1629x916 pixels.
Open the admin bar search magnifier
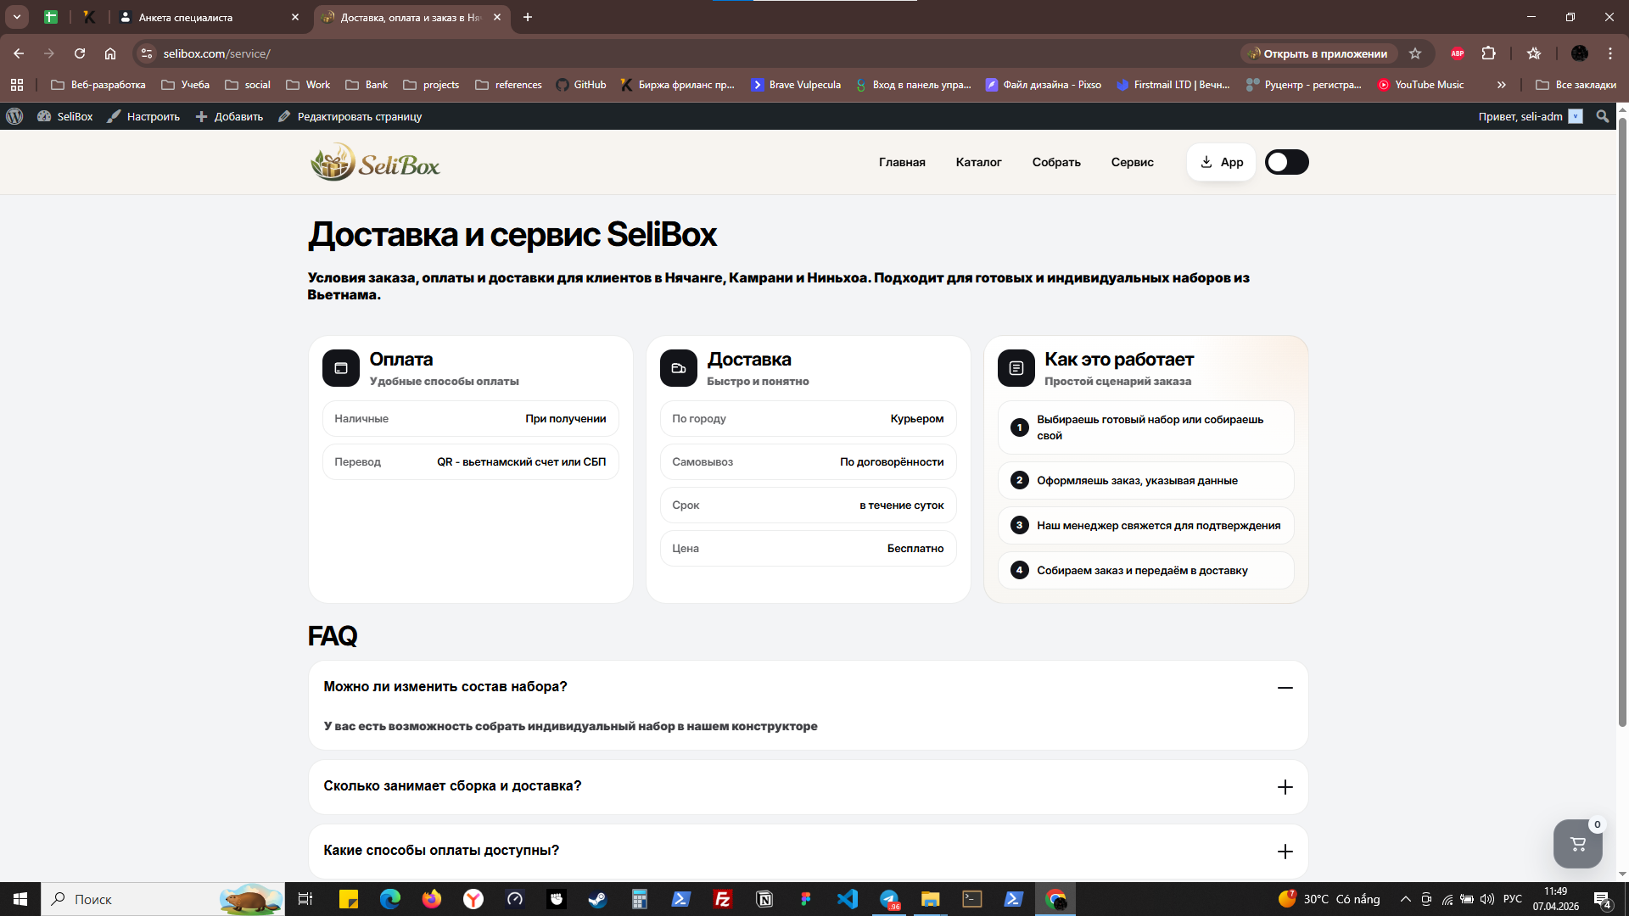1602,116
